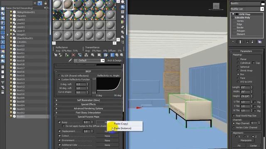Expand Self Illumination (Glow) rollout

tap(88, 100)
